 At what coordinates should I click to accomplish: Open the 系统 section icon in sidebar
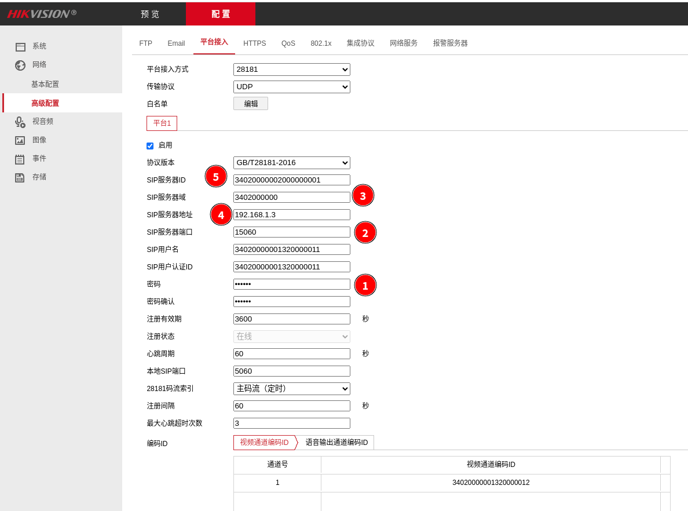(x=20, y=46)
